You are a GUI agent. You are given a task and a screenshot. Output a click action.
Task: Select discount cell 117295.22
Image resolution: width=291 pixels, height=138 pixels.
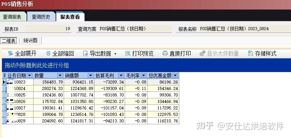[x=163, y=108]
